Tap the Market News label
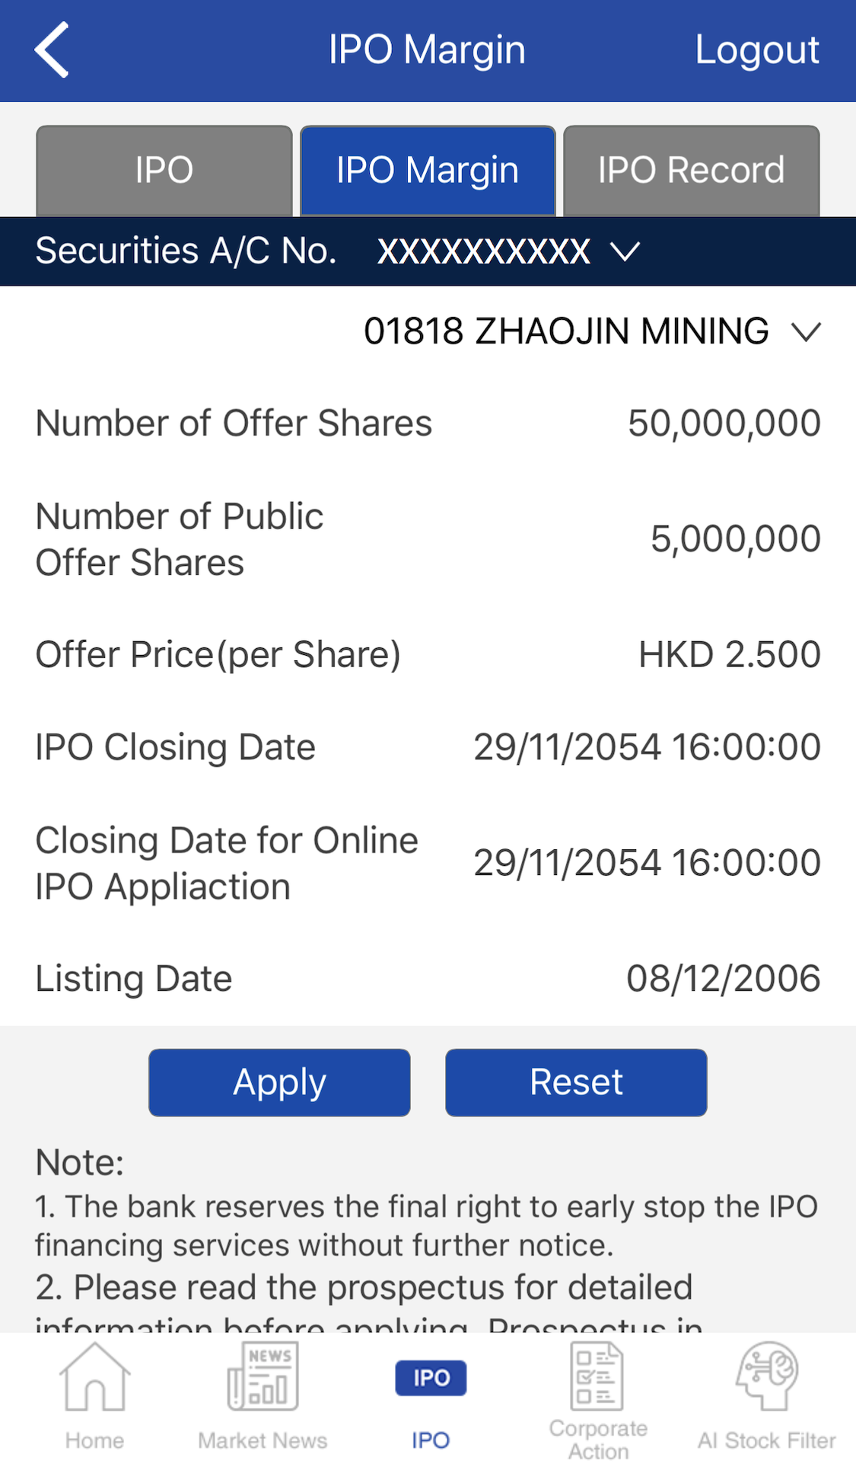 [x=263, y=1440]
